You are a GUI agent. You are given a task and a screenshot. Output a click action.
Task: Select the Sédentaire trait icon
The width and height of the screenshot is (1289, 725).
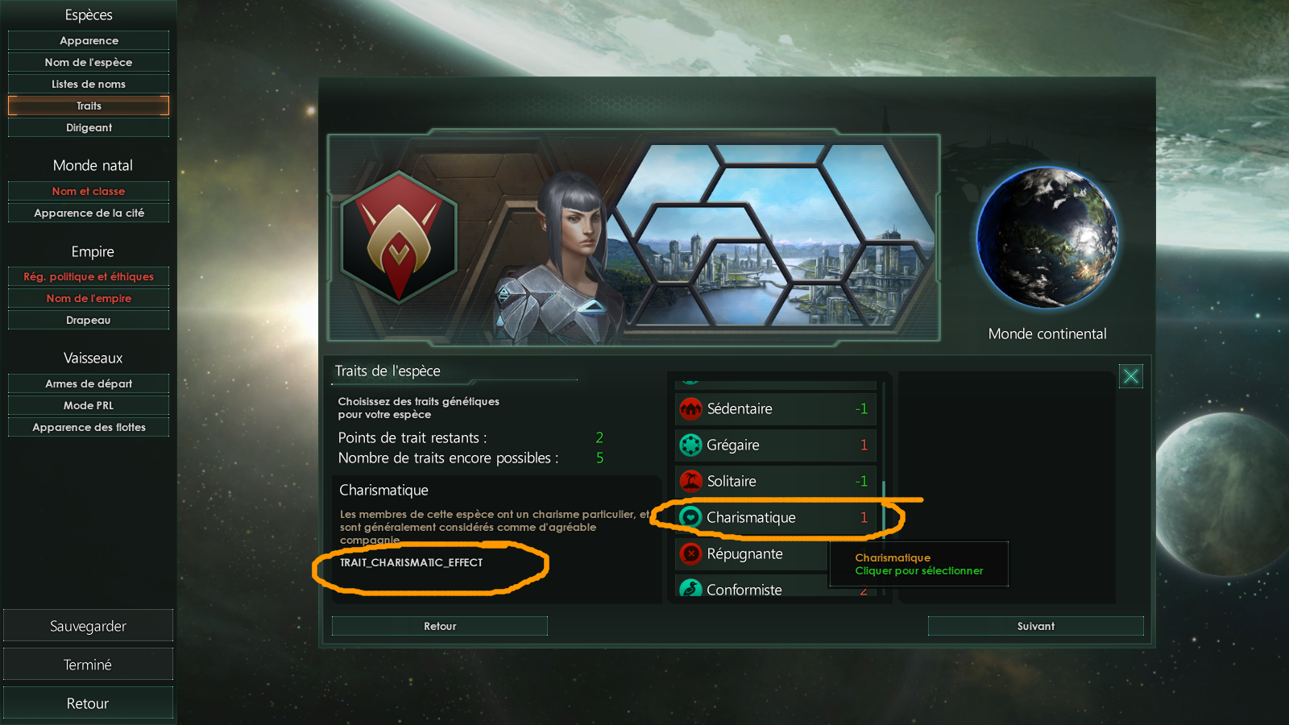click(690, 409)
